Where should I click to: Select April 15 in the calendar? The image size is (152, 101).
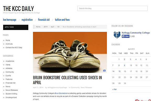(120, 71)
